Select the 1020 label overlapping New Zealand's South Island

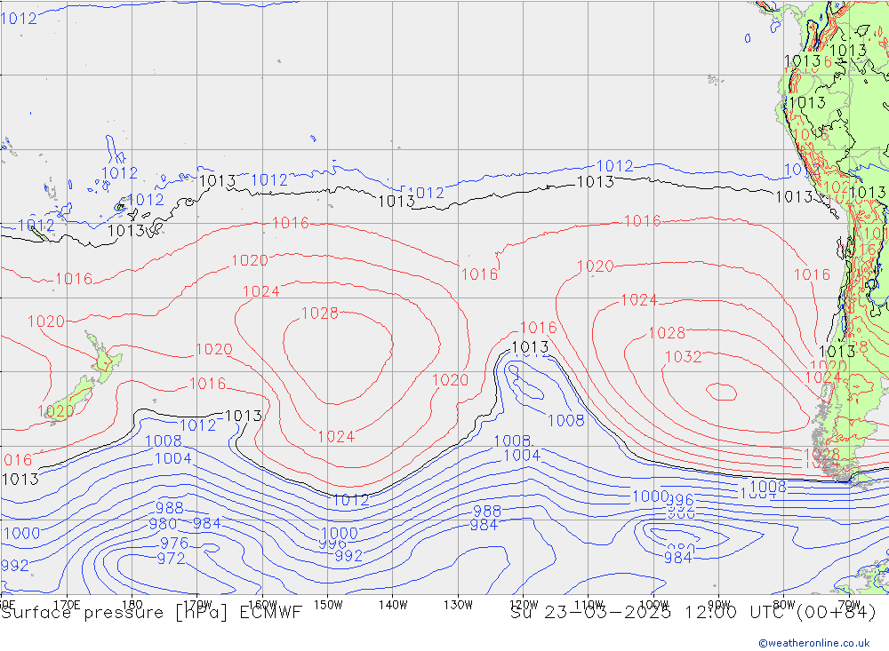point(55,411)
